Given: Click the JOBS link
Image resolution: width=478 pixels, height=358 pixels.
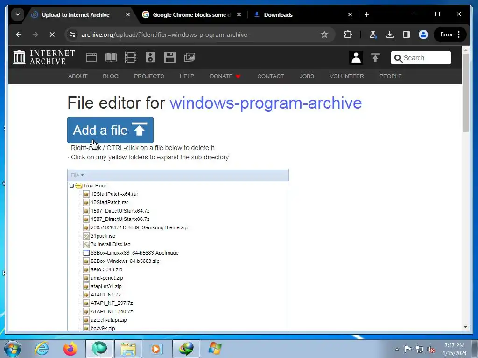Looking at the screenshot, I should [307, 76].
